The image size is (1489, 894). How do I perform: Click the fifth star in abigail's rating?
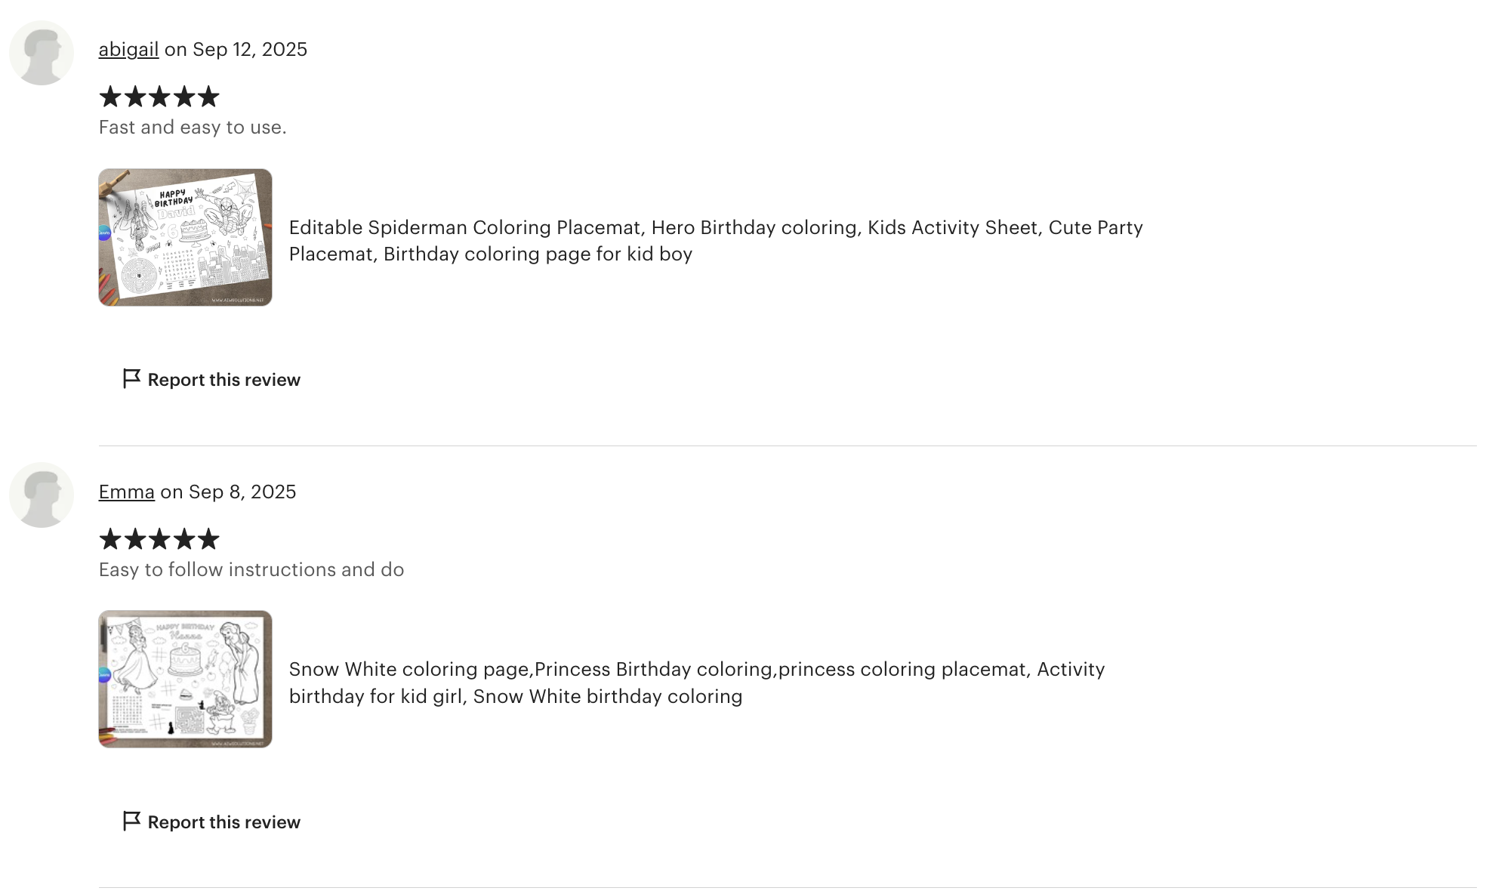click(x=208, y=97)
